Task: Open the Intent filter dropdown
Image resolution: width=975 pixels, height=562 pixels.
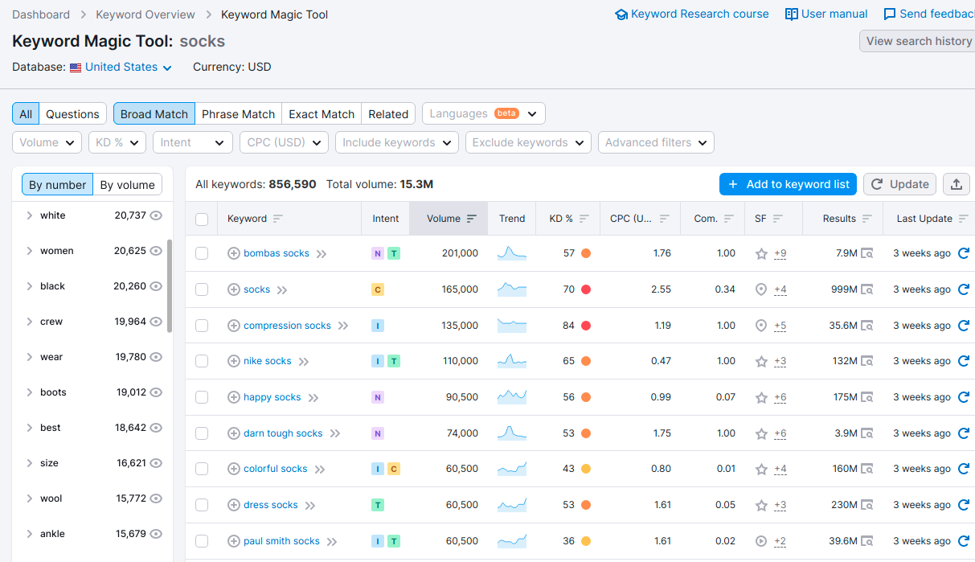Action: [x=193, y=142]
